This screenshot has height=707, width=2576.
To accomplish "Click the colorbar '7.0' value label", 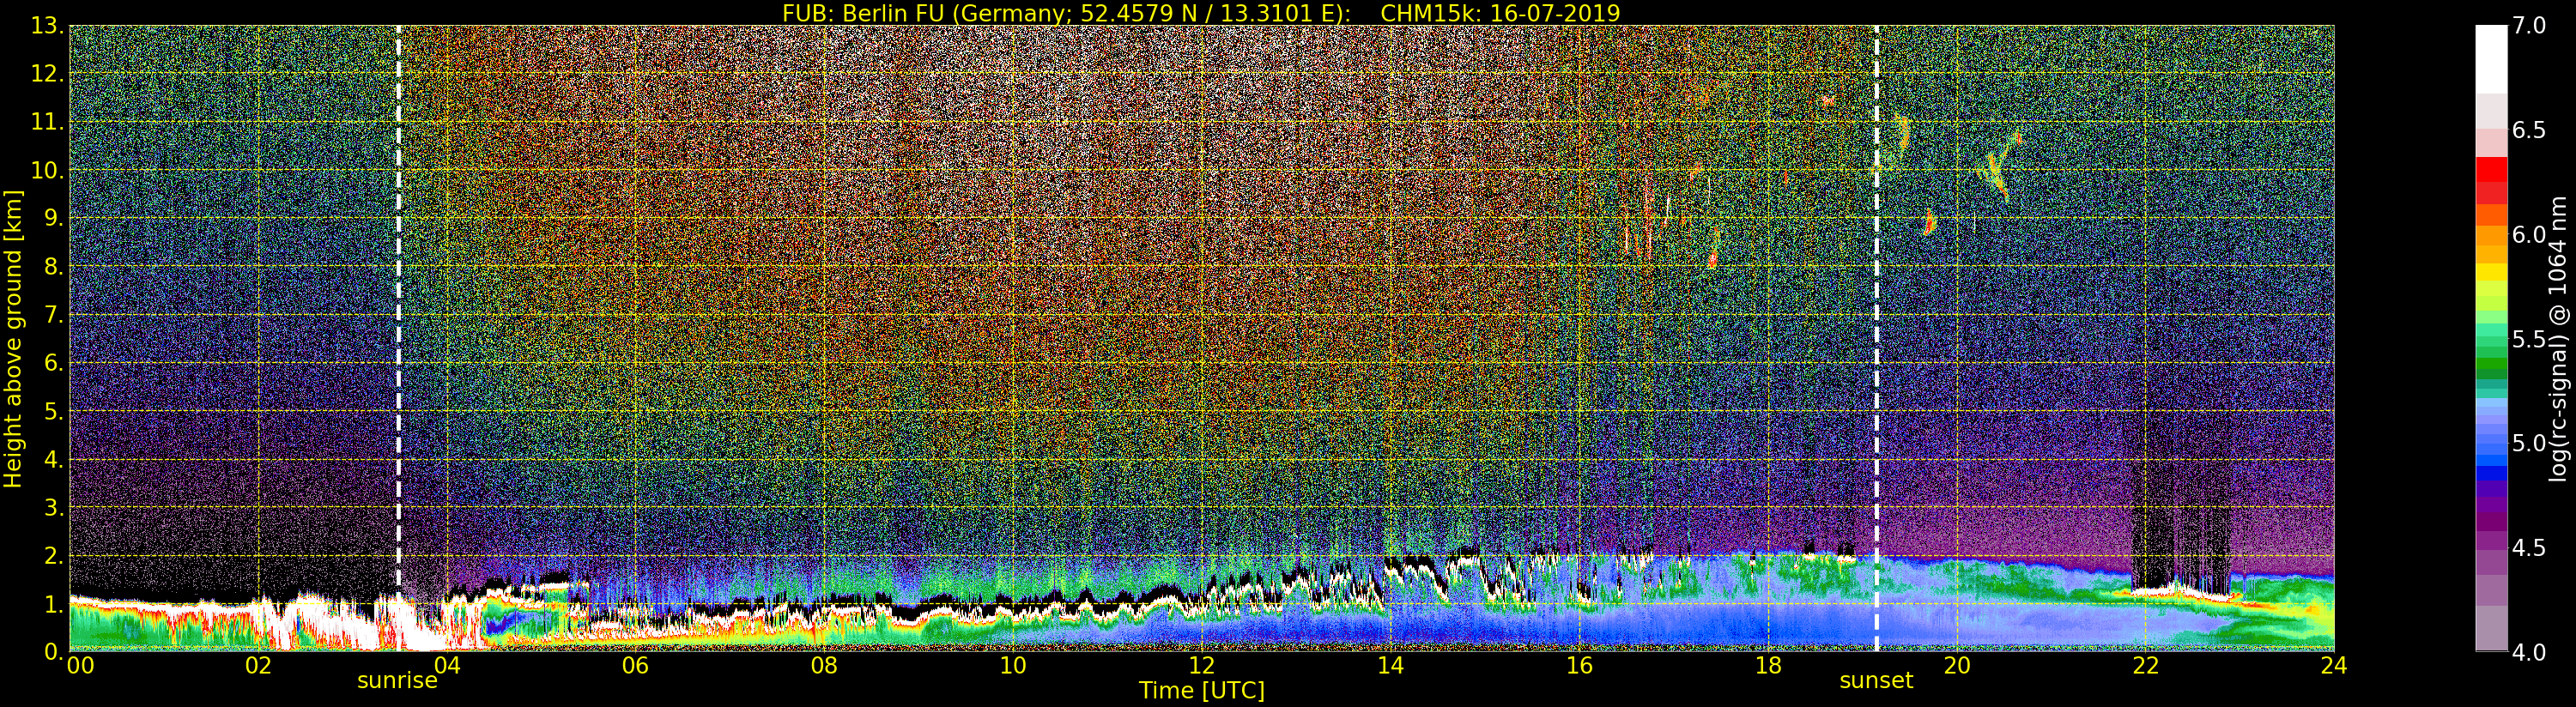I will (x=2530, y=26).
